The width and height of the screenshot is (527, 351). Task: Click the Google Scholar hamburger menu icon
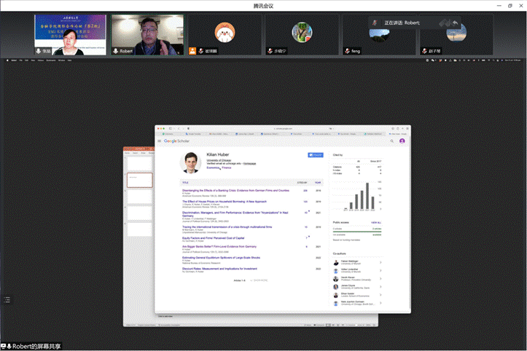[160, 141]
